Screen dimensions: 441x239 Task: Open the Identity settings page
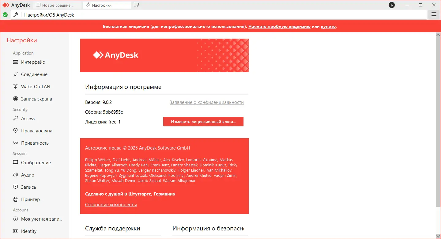29,231
